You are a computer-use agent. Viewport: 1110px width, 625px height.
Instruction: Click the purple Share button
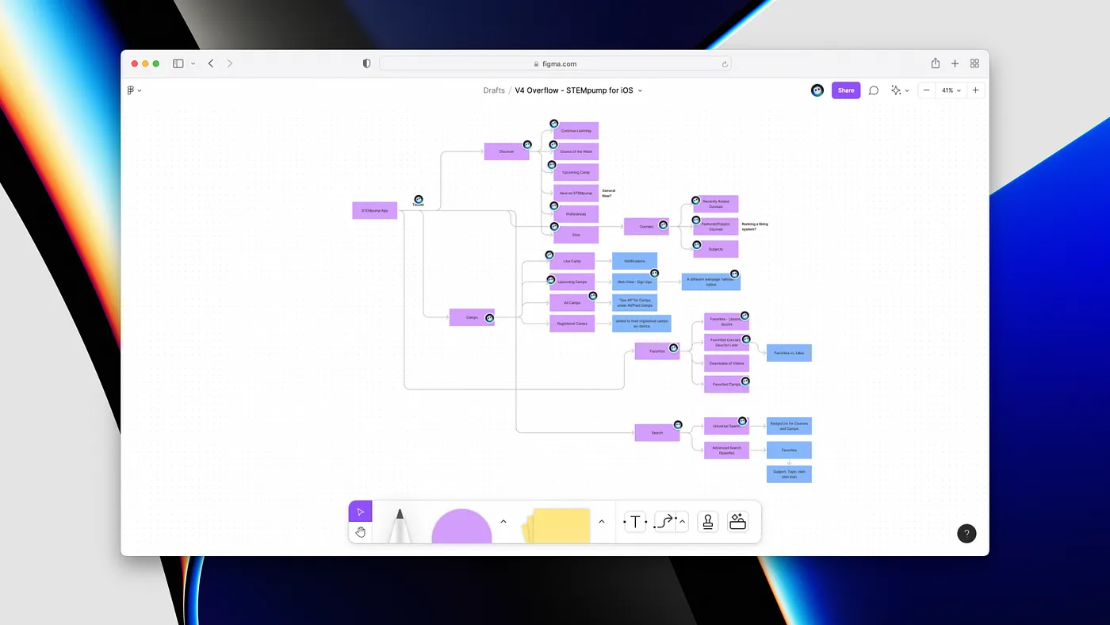click(846, 90)
